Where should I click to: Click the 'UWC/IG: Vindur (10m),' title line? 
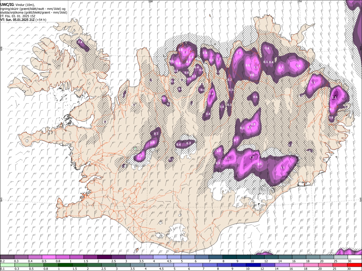click(17, 5)
